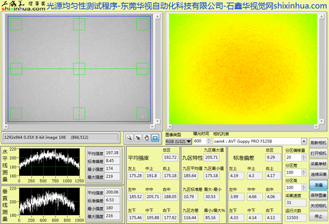329x224 pixels.
Task: Click the 运行次数 value 11503
Action: point(295,217)
